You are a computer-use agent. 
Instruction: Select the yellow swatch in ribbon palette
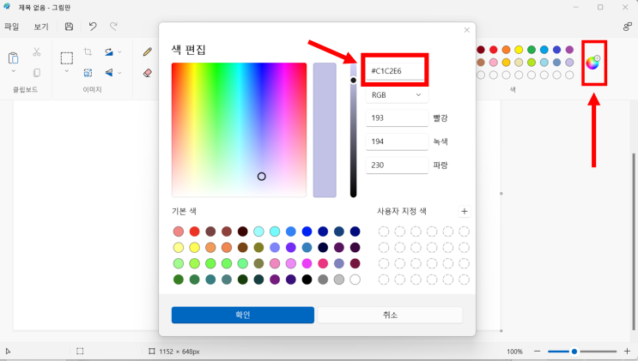pyautogui.click(x=519, y=50)
